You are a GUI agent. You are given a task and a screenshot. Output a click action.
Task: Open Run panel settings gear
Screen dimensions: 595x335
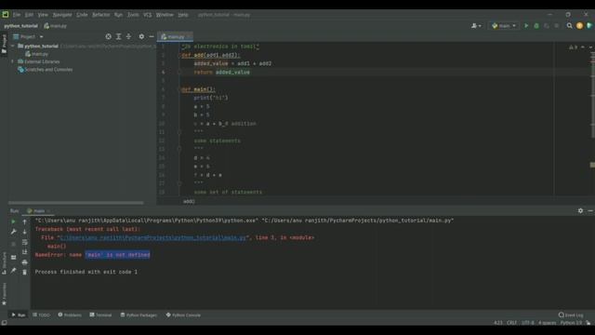tap(580, 211)
